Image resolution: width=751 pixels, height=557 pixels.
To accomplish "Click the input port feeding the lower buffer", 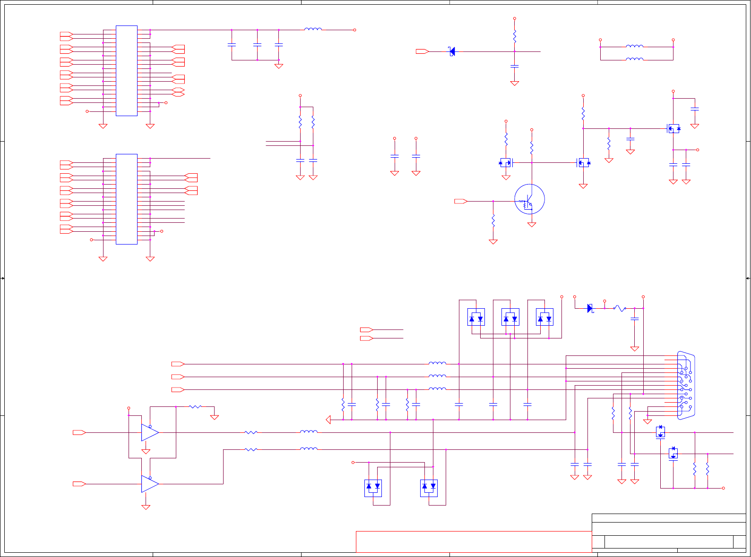I will click(x=79, y=484).
